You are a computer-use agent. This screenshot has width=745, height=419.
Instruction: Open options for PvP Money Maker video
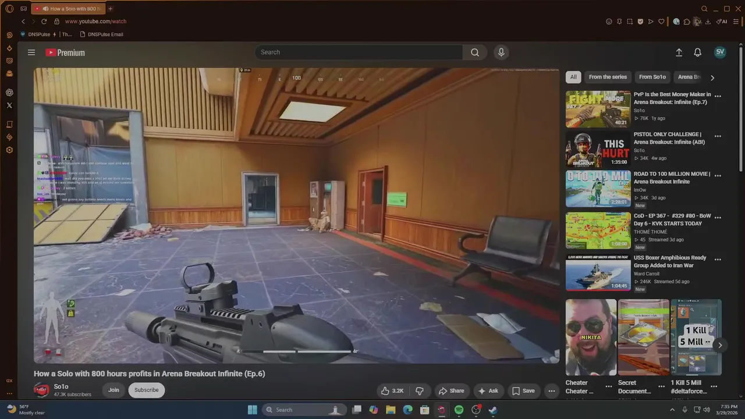[x=718, y=96]
